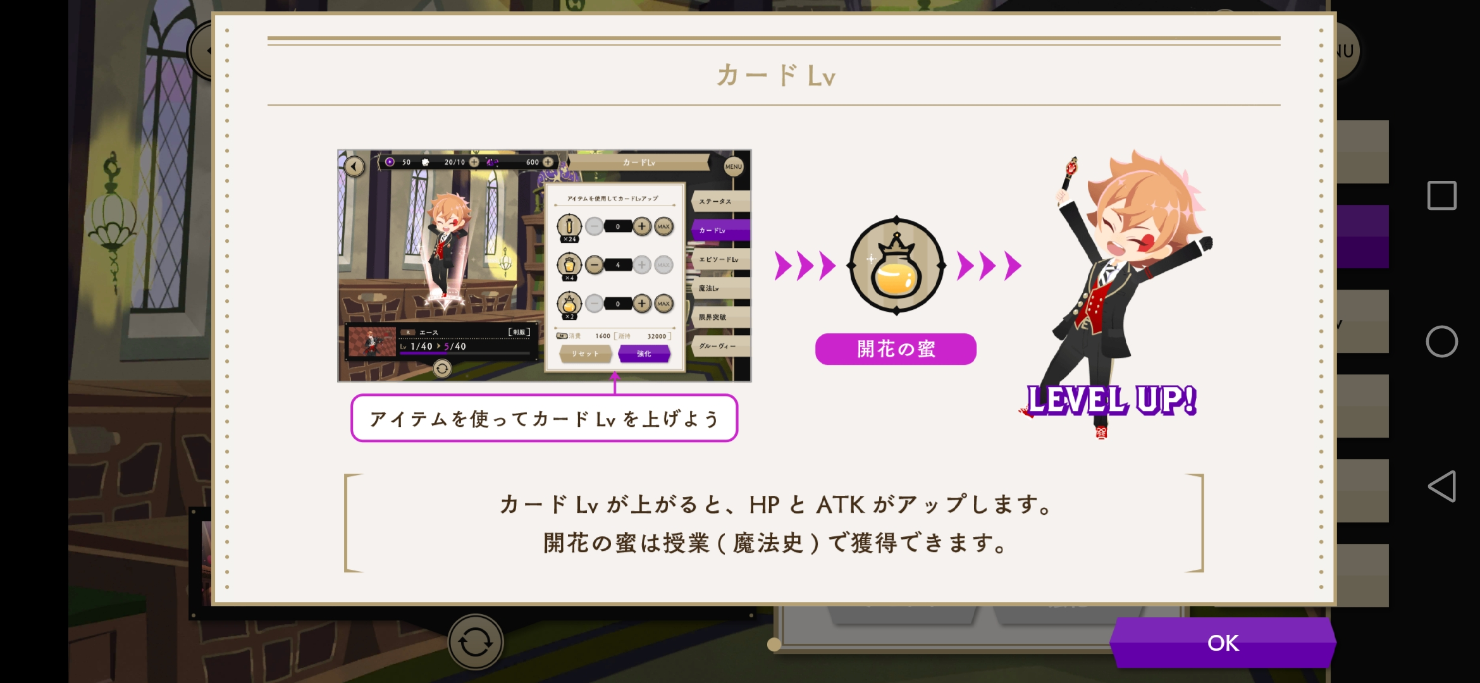This screenshot has height=683, width=1480.
Task: Tap the right triple arrow indicator
Action: (989, 266)
